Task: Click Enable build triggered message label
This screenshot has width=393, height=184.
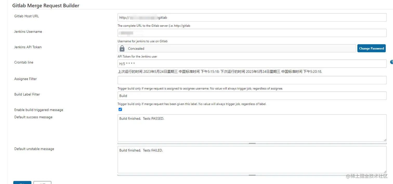Action: point(39,110)
